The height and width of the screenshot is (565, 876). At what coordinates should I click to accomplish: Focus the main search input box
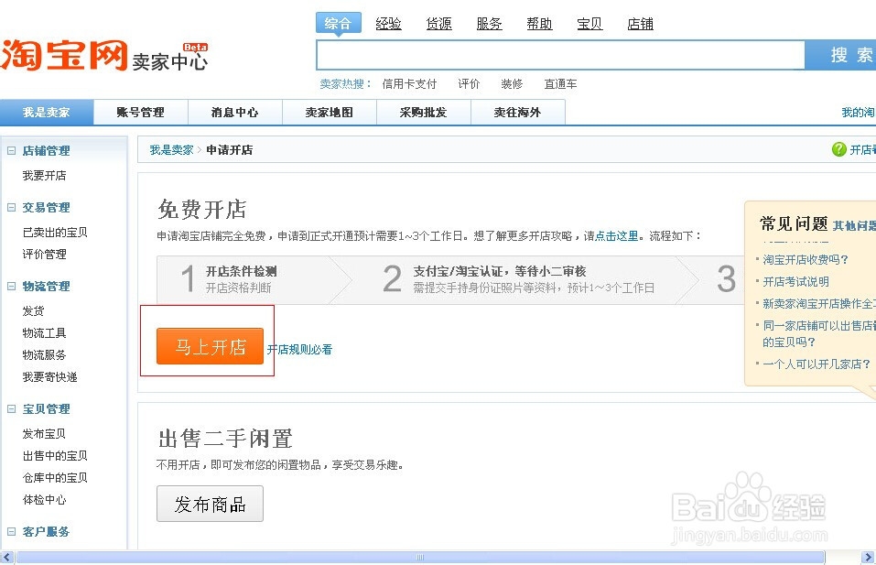pos(560,55)
